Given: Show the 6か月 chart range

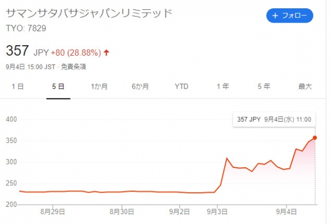Looking at the screenshot, I should (140, 86).
